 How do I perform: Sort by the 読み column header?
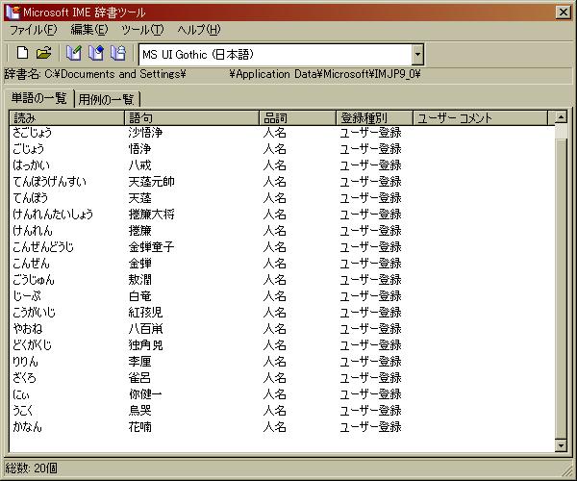click(67, 118)
